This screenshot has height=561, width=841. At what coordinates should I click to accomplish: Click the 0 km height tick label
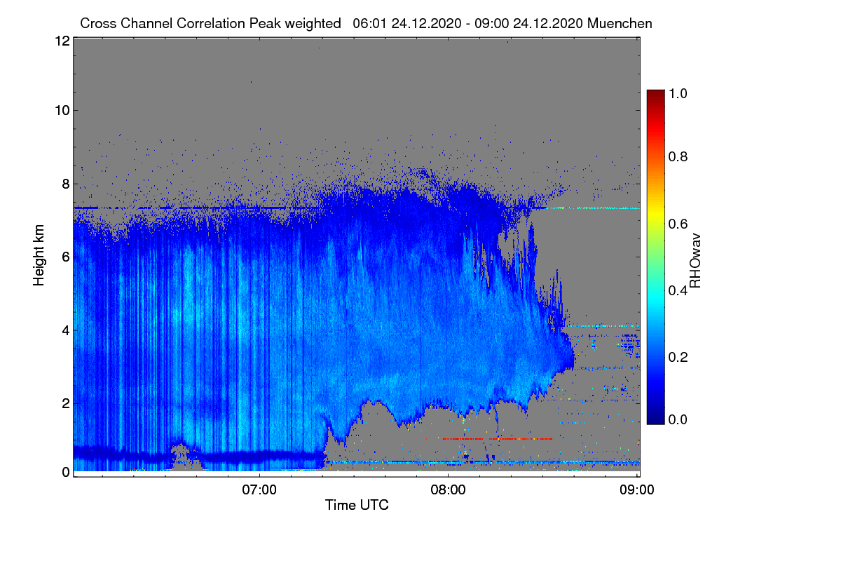click(66, 472)
